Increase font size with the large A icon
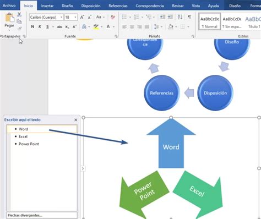Image resolution: width=261 pixels, height=219 pixels. tap(82, 18)
